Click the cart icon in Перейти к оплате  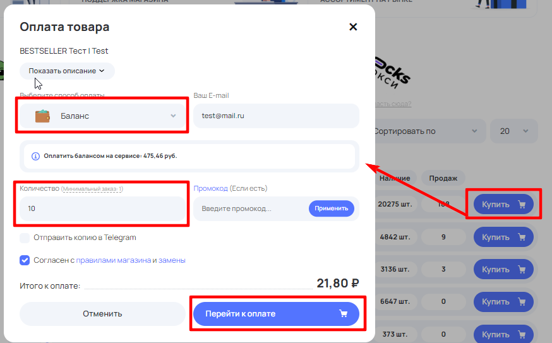click(343, 313)
